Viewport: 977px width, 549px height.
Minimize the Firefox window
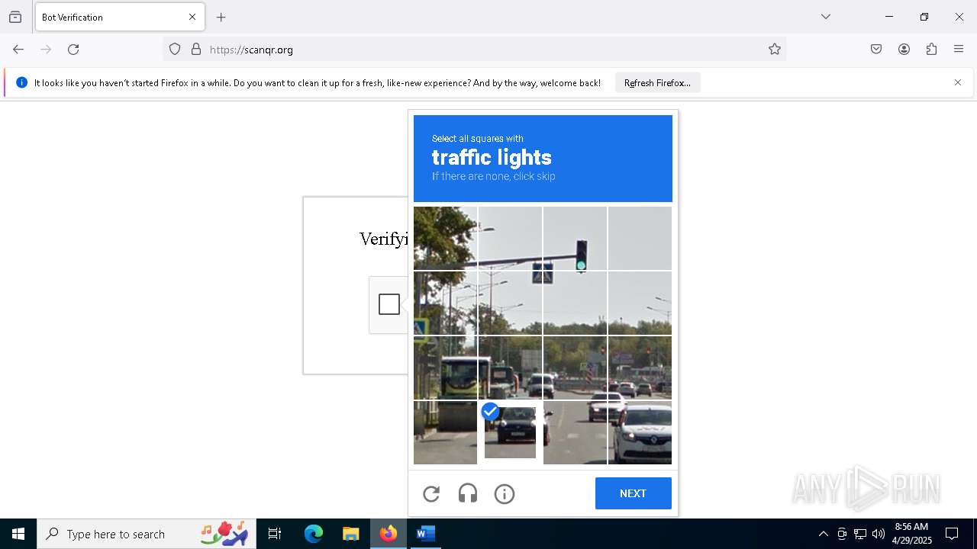tap(889, 17)
